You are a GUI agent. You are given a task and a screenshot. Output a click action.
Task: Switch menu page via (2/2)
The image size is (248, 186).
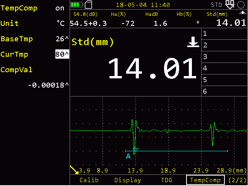(237, 180)
